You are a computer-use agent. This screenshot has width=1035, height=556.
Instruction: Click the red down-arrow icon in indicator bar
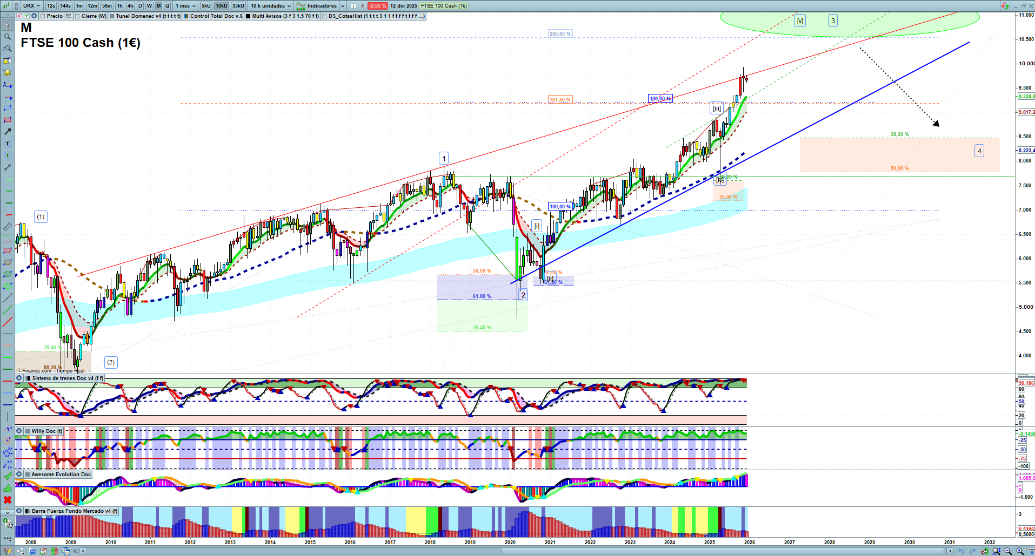coord(19,16)
